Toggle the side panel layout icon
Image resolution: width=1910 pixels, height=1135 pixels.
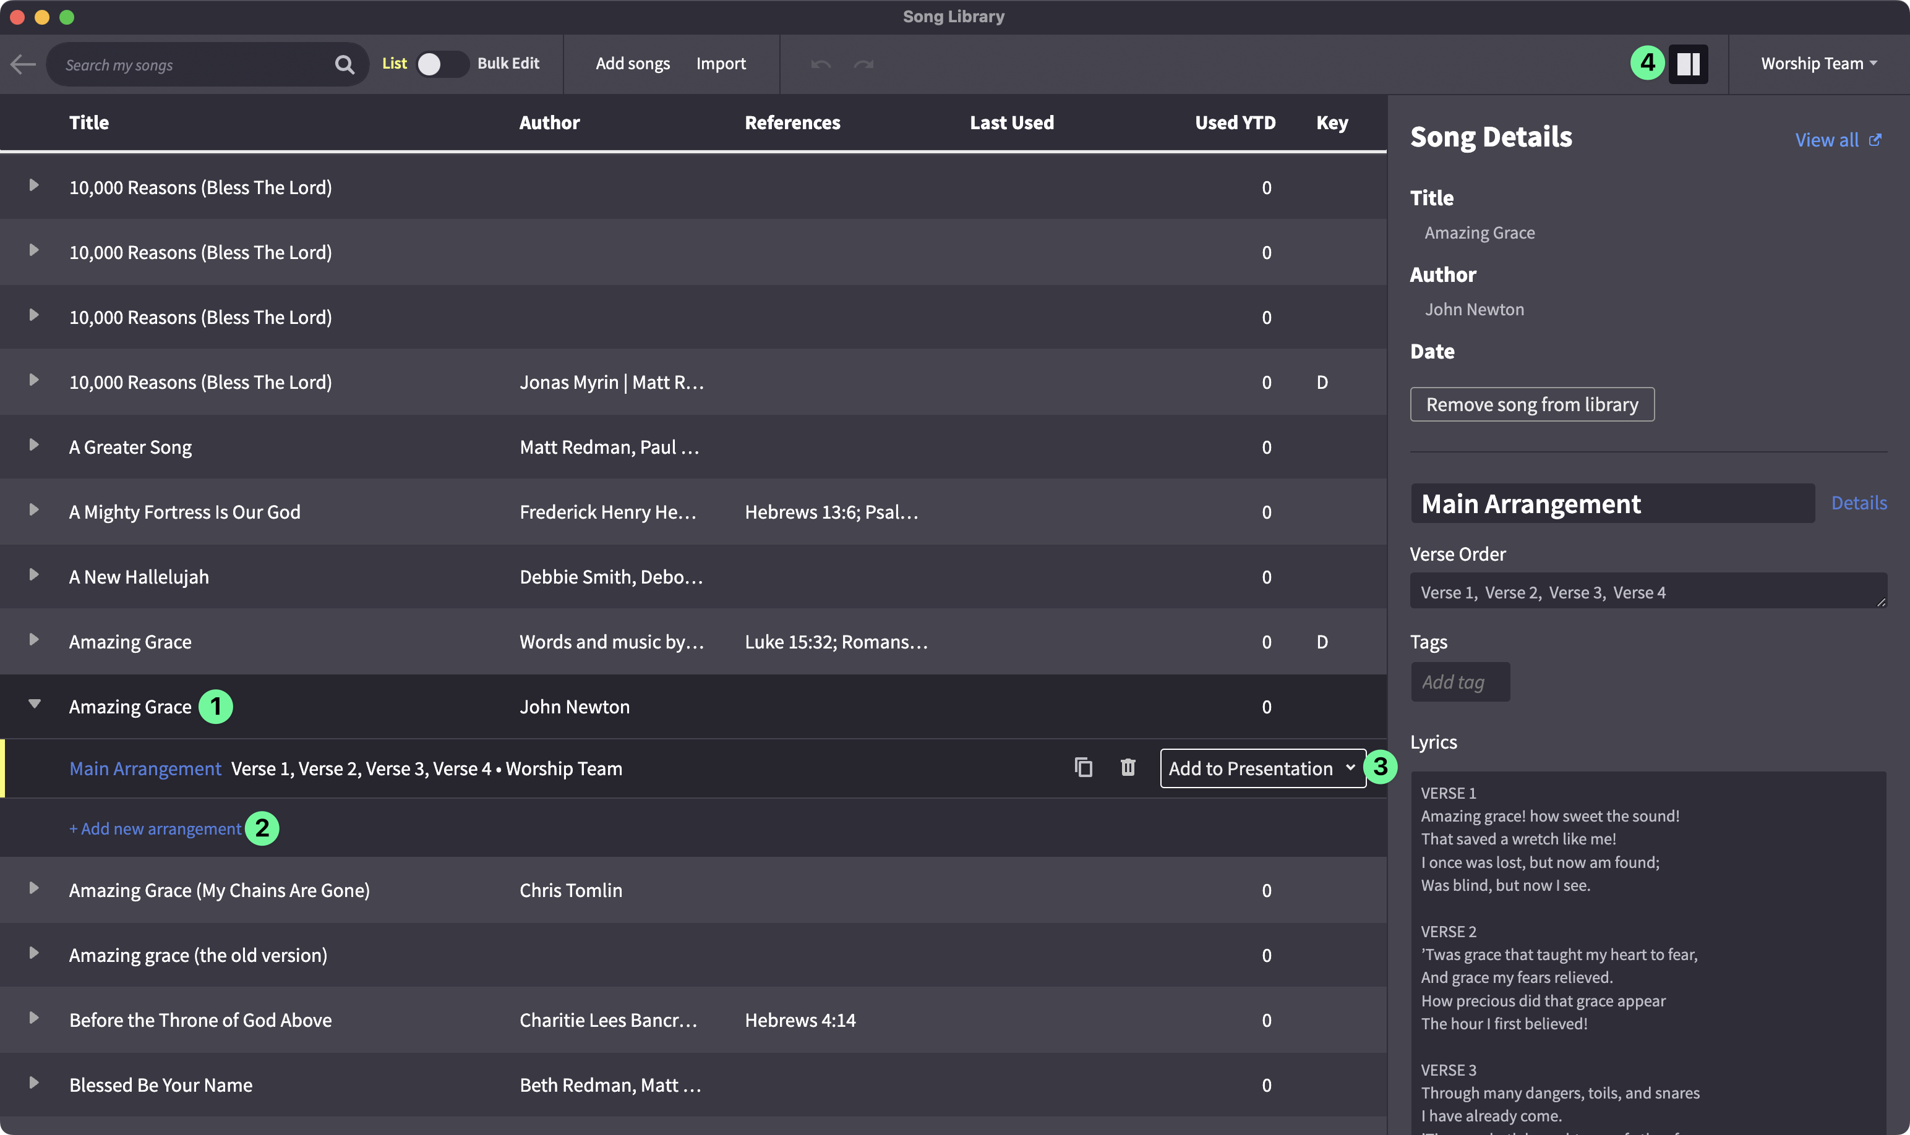[x=1688, y=64]
